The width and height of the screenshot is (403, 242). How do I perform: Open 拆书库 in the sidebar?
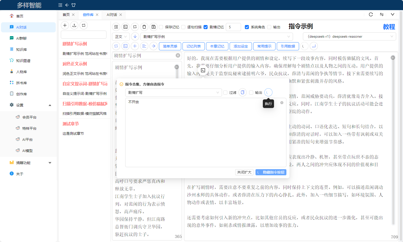[29, 83]
